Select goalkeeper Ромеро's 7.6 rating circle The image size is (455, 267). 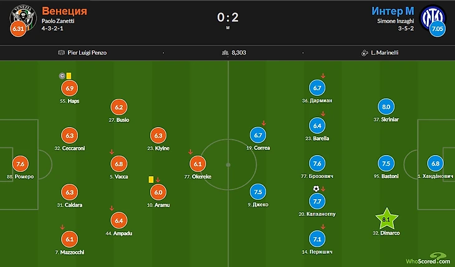tap(21, 164)
